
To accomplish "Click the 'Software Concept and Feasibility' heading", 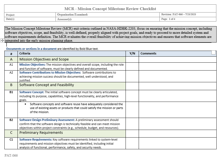I will pyautogui.click(x=46, y=85).
